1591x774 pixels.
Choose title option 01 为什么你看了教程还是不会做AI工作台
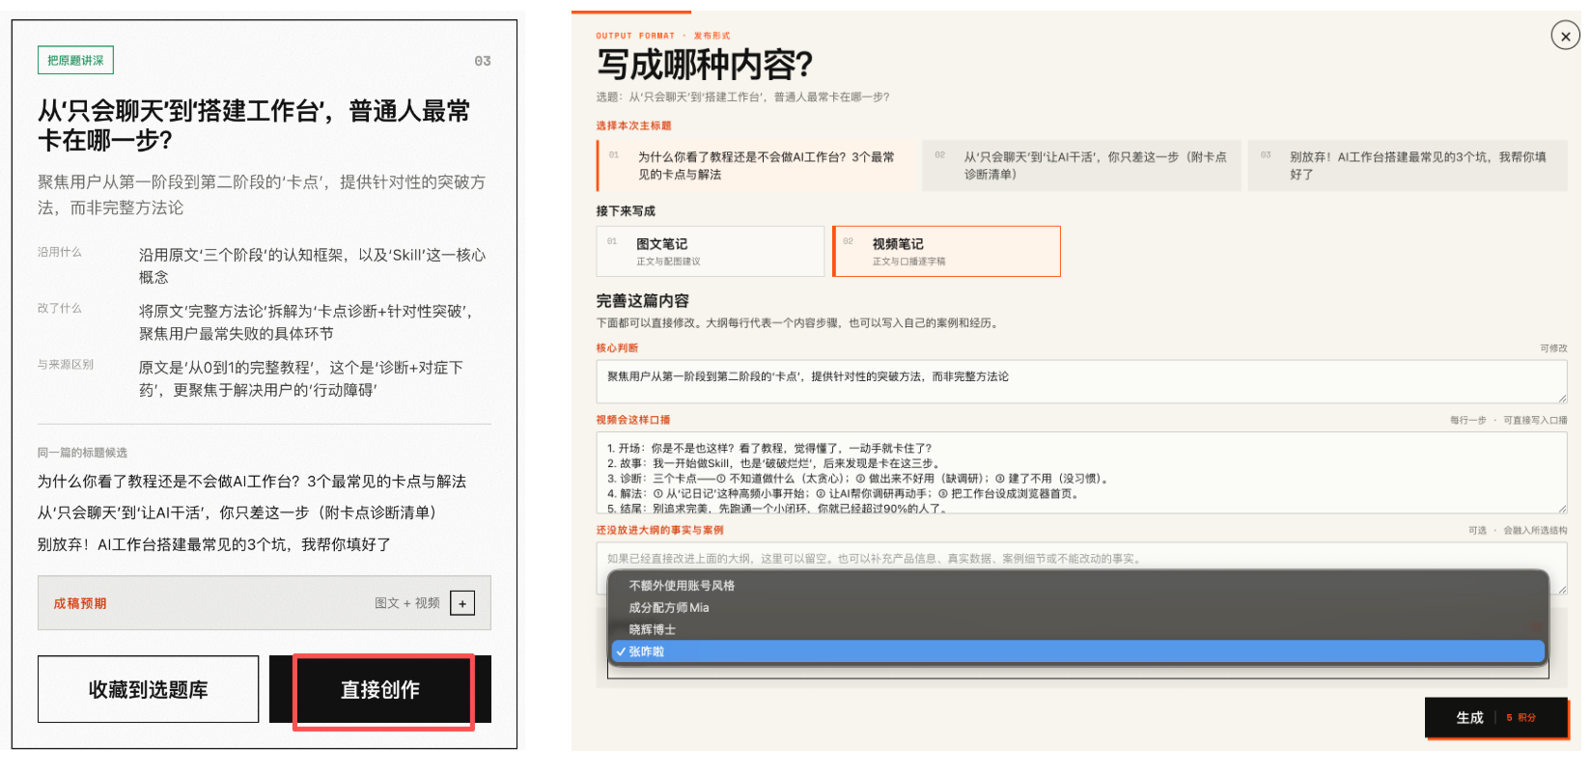[755, 165]
